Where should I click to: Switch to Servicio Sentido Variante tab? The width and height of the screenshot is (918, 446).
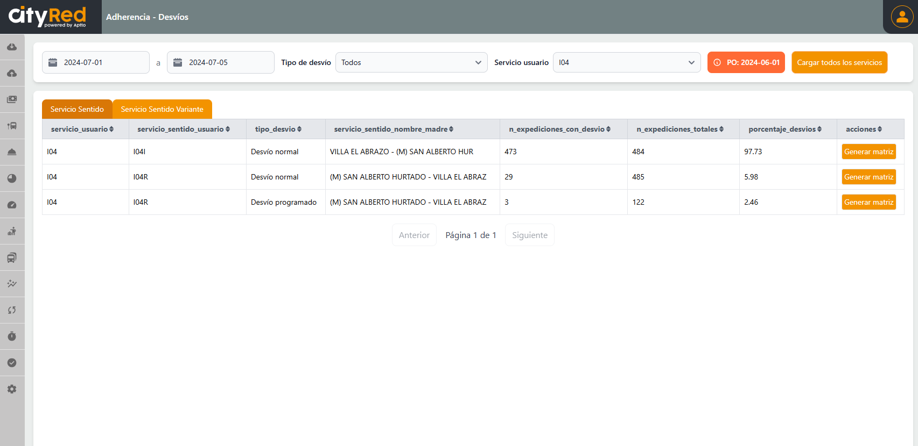(x=162, y=109)
